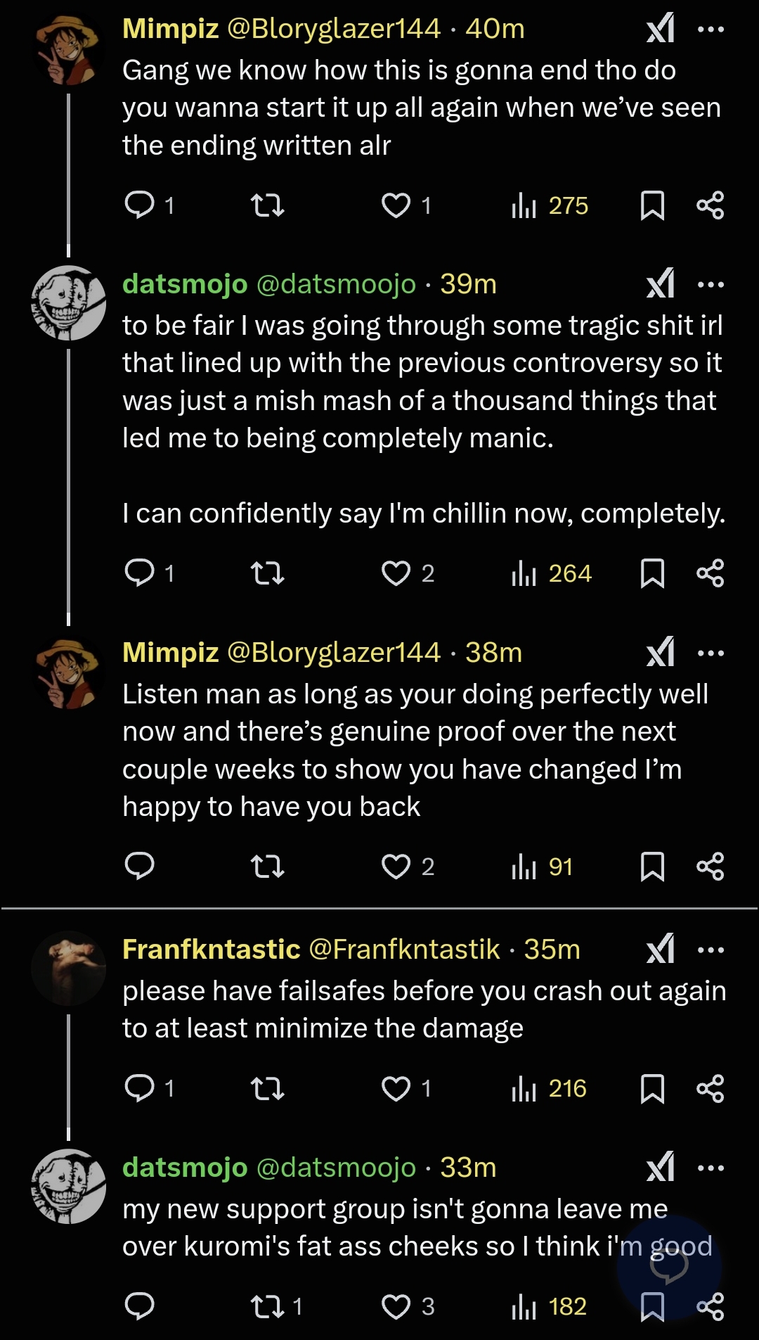759x1340 pixels.
Task: Open more options on Franfkntastic's post
Action: (711, 950)
